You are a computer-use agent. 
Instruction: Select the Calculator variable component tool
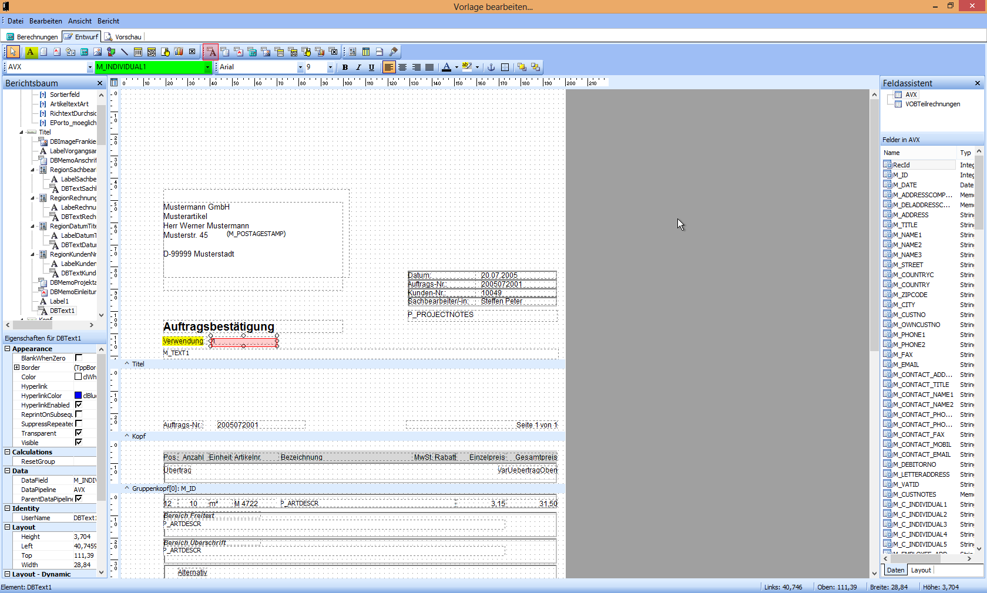tap(84, 52)
